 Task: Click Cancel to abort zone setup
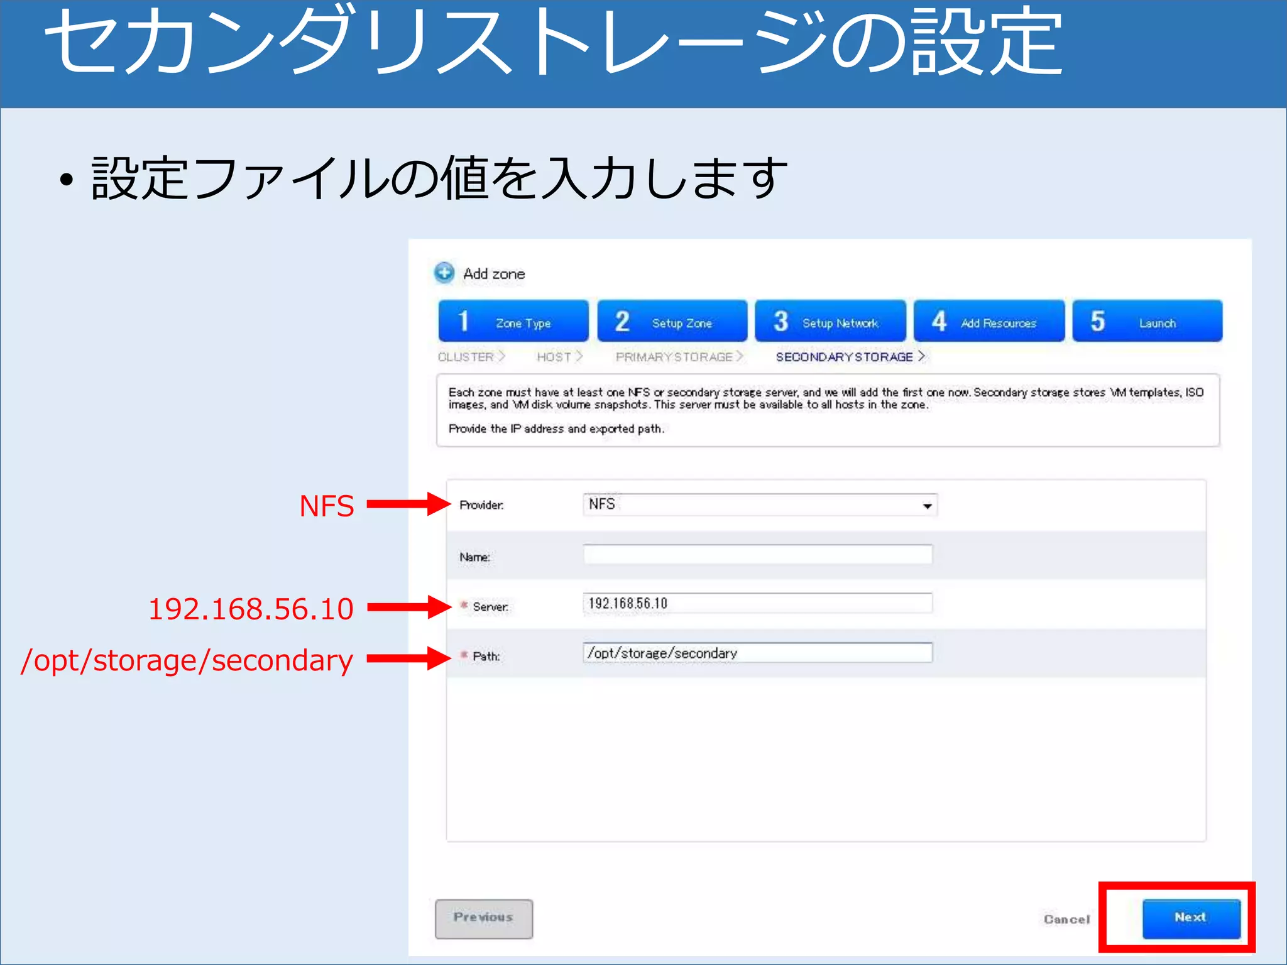[1066, 919]
